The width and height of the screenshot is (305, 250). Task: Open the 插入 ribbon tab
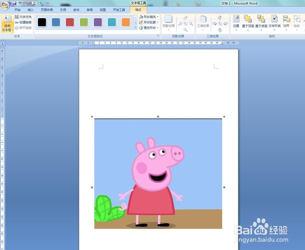30,10
